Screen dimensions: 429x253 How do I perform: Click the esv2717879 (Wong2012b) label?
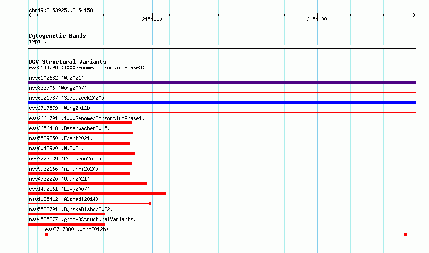pyautogui.click(x=61, y=108)
